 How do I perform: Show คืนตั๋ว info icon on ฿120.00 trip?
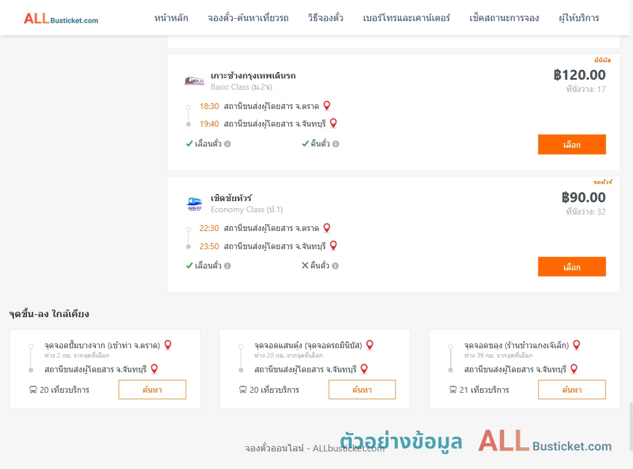pyautogui.click(x=336, y=144)
